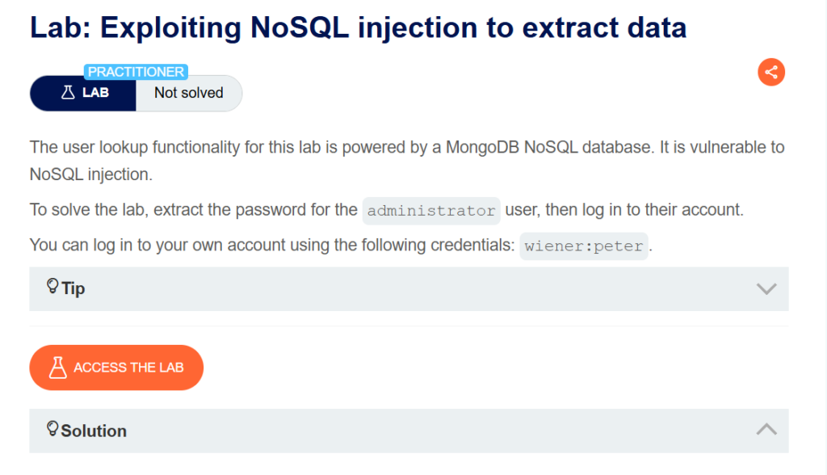Click the lightbulb icon beside Tip
This screenshot has width=827, height=475.
tap(52, 287)
